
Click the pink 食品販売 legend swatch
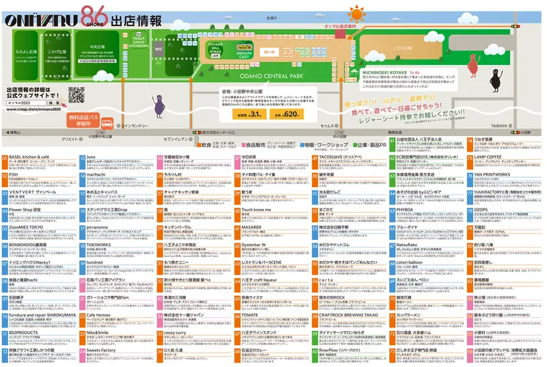[x=243, y=145]
